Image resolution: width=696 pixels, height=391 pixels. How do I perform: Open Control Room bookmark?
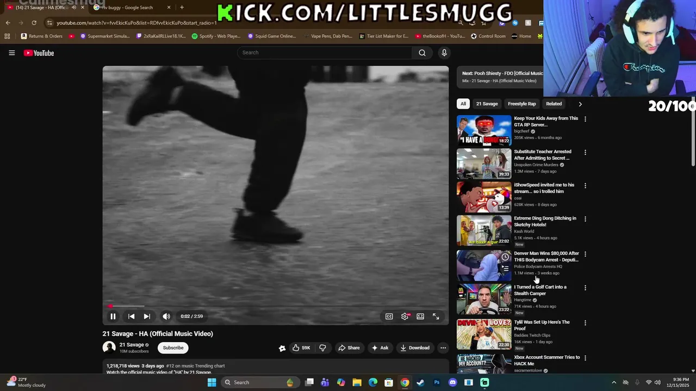point(488,36)
